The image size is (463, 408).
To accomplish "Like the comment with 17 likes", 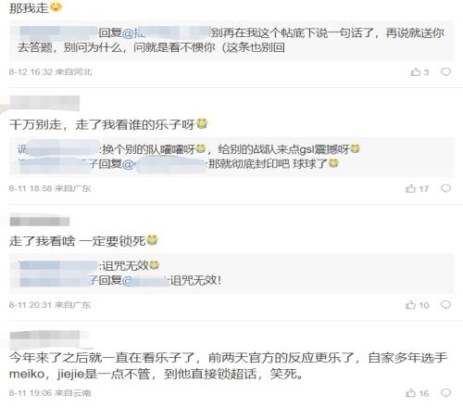I will pyautogui.click(x=417, y=188).
